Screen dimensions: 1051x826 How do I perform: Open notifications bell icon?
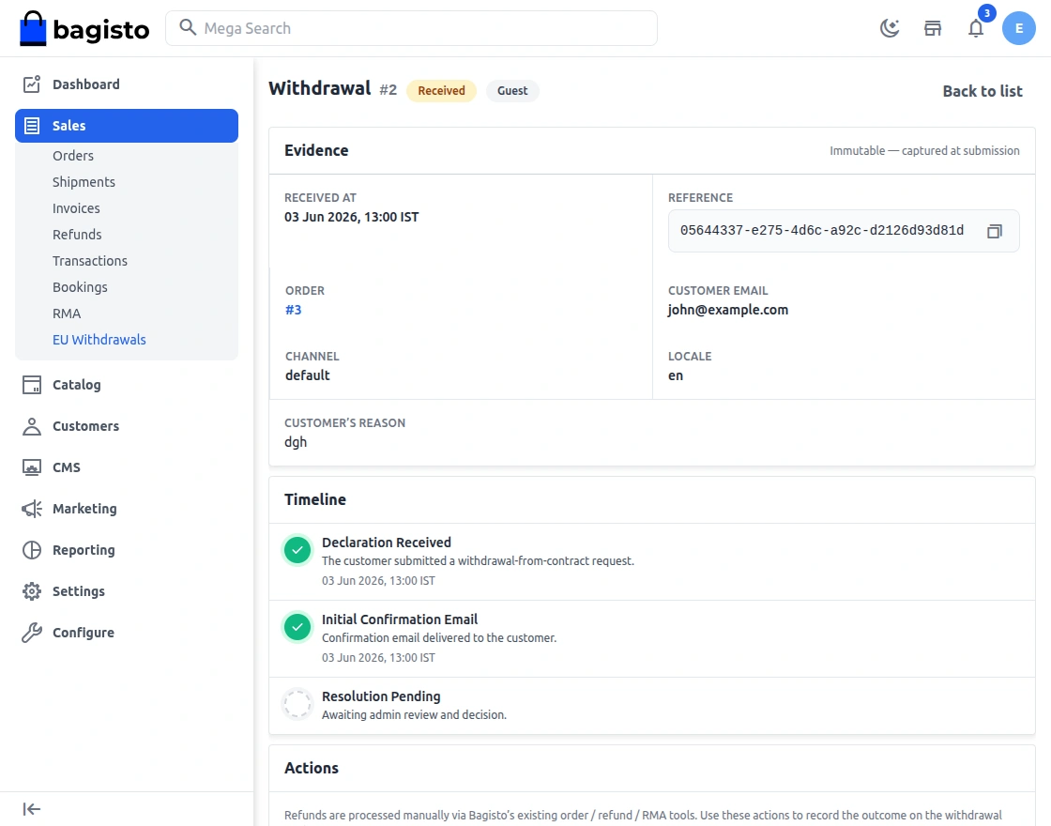click(x=976, y=28)
